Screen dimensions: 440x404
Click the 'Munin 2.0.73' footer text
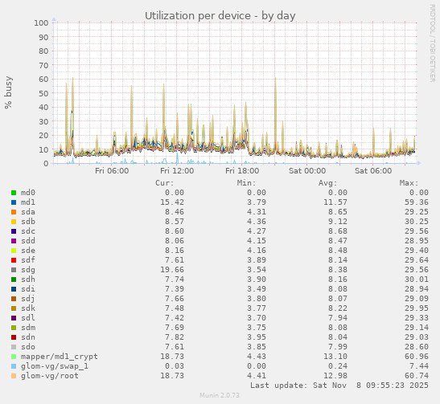tap(220, 395)
